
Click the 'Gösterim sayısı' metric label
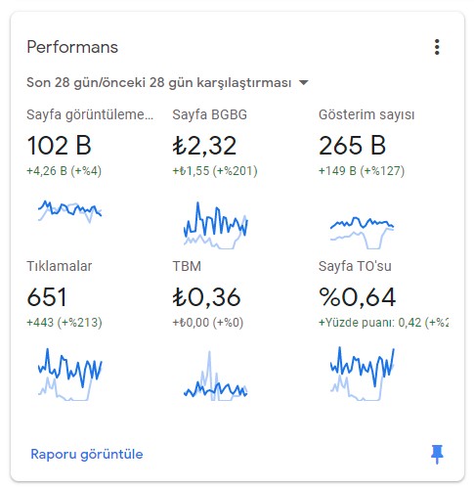pos(366,114)
